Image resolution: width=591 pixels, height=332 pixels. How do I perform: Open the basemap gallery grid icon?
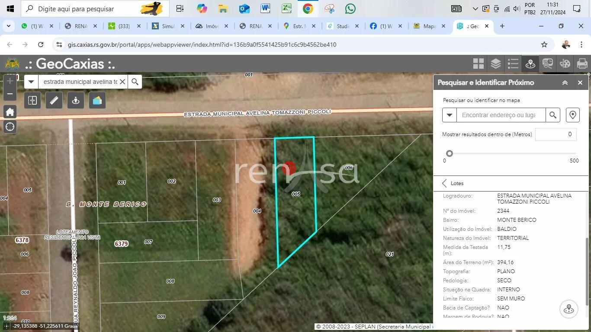pyautogui.click(x=479, y=64)
